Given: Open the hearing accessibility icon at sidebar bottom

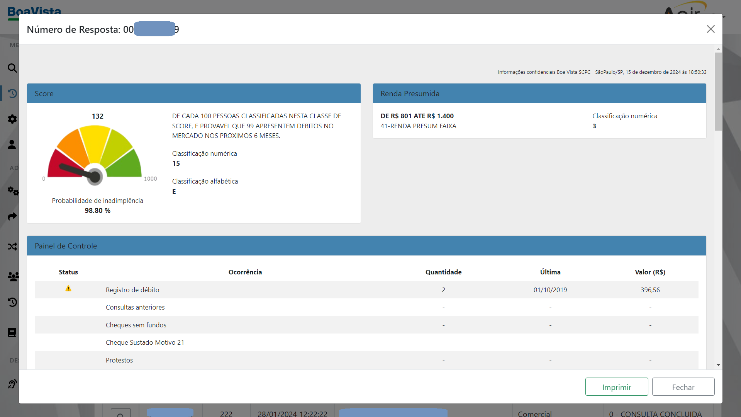Looking at the screenshot, I should tap(12, 384).
